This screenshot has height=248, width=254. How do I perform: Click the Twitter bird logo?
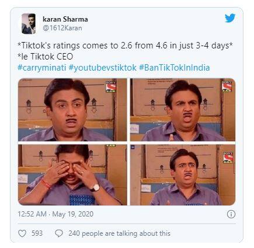pos(230,18)
